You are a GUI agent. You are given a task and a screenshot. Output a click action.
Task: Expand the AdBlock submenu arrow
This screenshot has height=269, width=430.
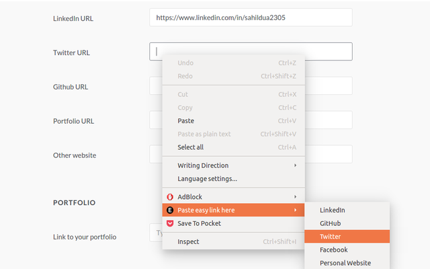(295, 197)
